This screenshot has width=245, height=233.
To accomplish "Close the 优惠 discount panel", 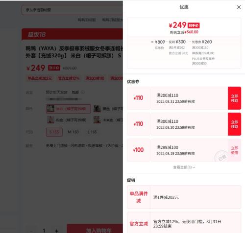I will pyautogui.click(x=239, y=7).
